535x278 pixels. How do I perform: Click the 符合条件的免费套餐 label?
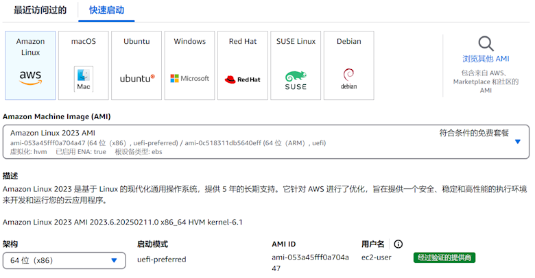pyautogui.click(x=474, y=133)
